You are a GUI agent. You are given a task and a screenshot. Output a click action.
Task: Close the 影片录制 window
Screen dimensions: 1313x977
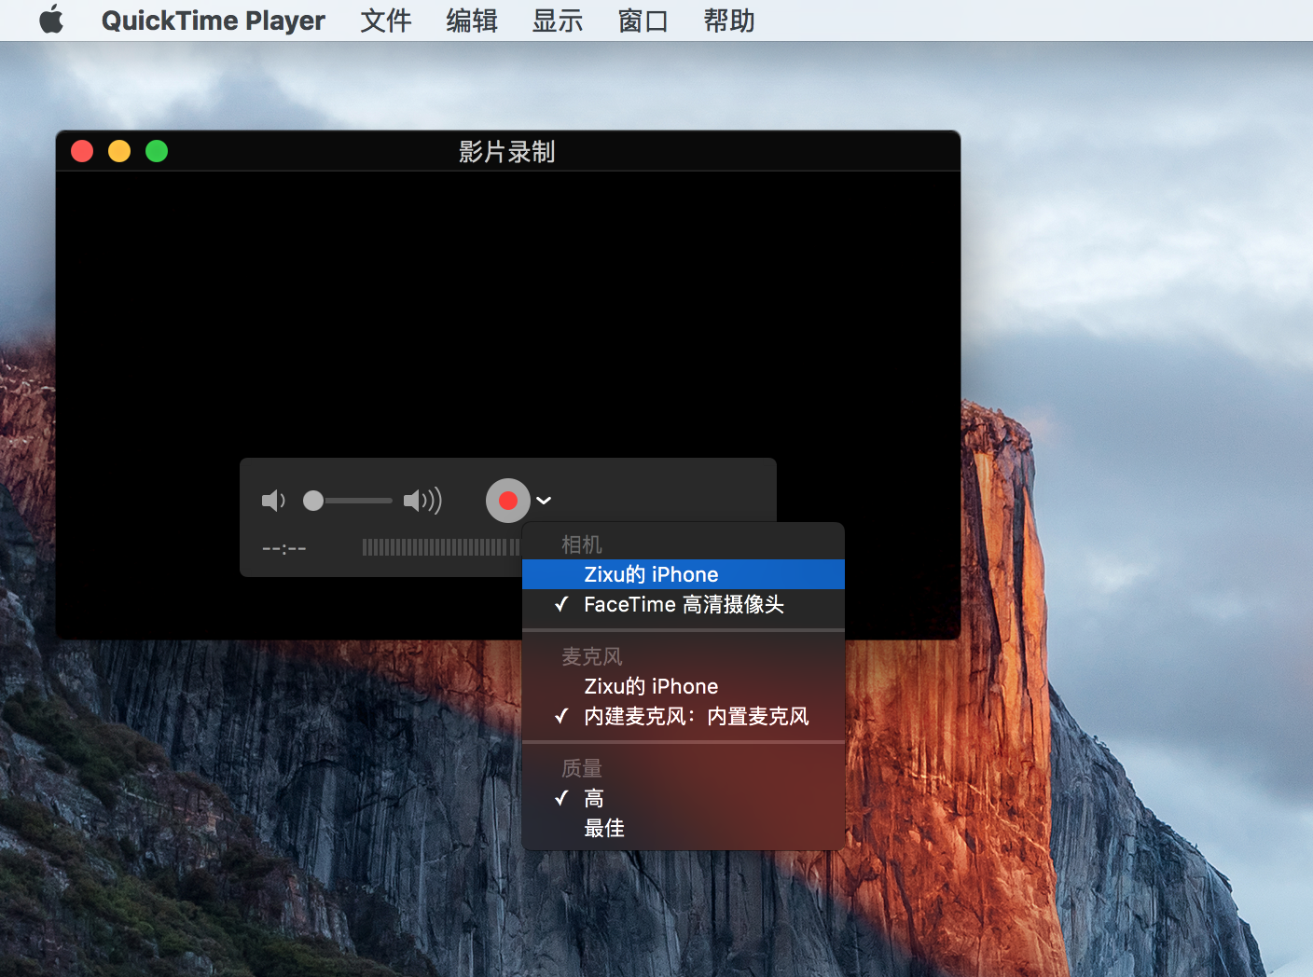(x=82, y=151)
